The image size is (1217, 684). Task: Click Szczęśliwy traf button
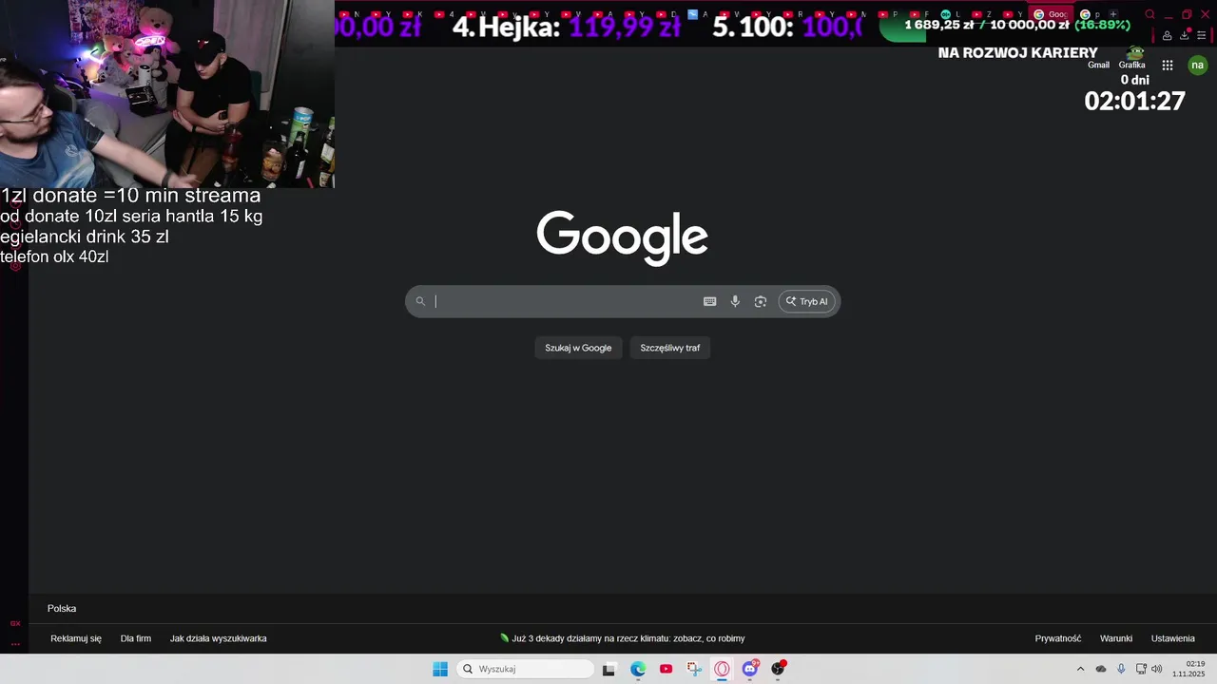[670, 348]
